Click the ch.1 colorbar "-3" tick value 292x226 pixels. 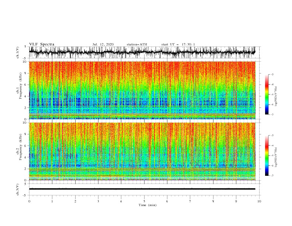pyautogui.click(x=272, y=74)
